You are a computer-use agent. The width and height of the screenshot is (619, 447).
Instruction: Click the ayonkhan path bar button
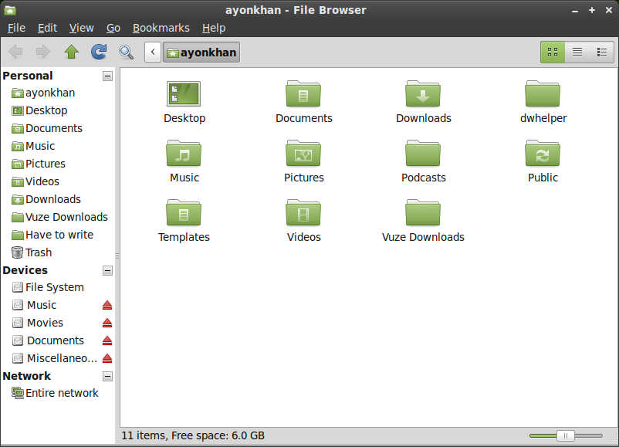point(201,52)
